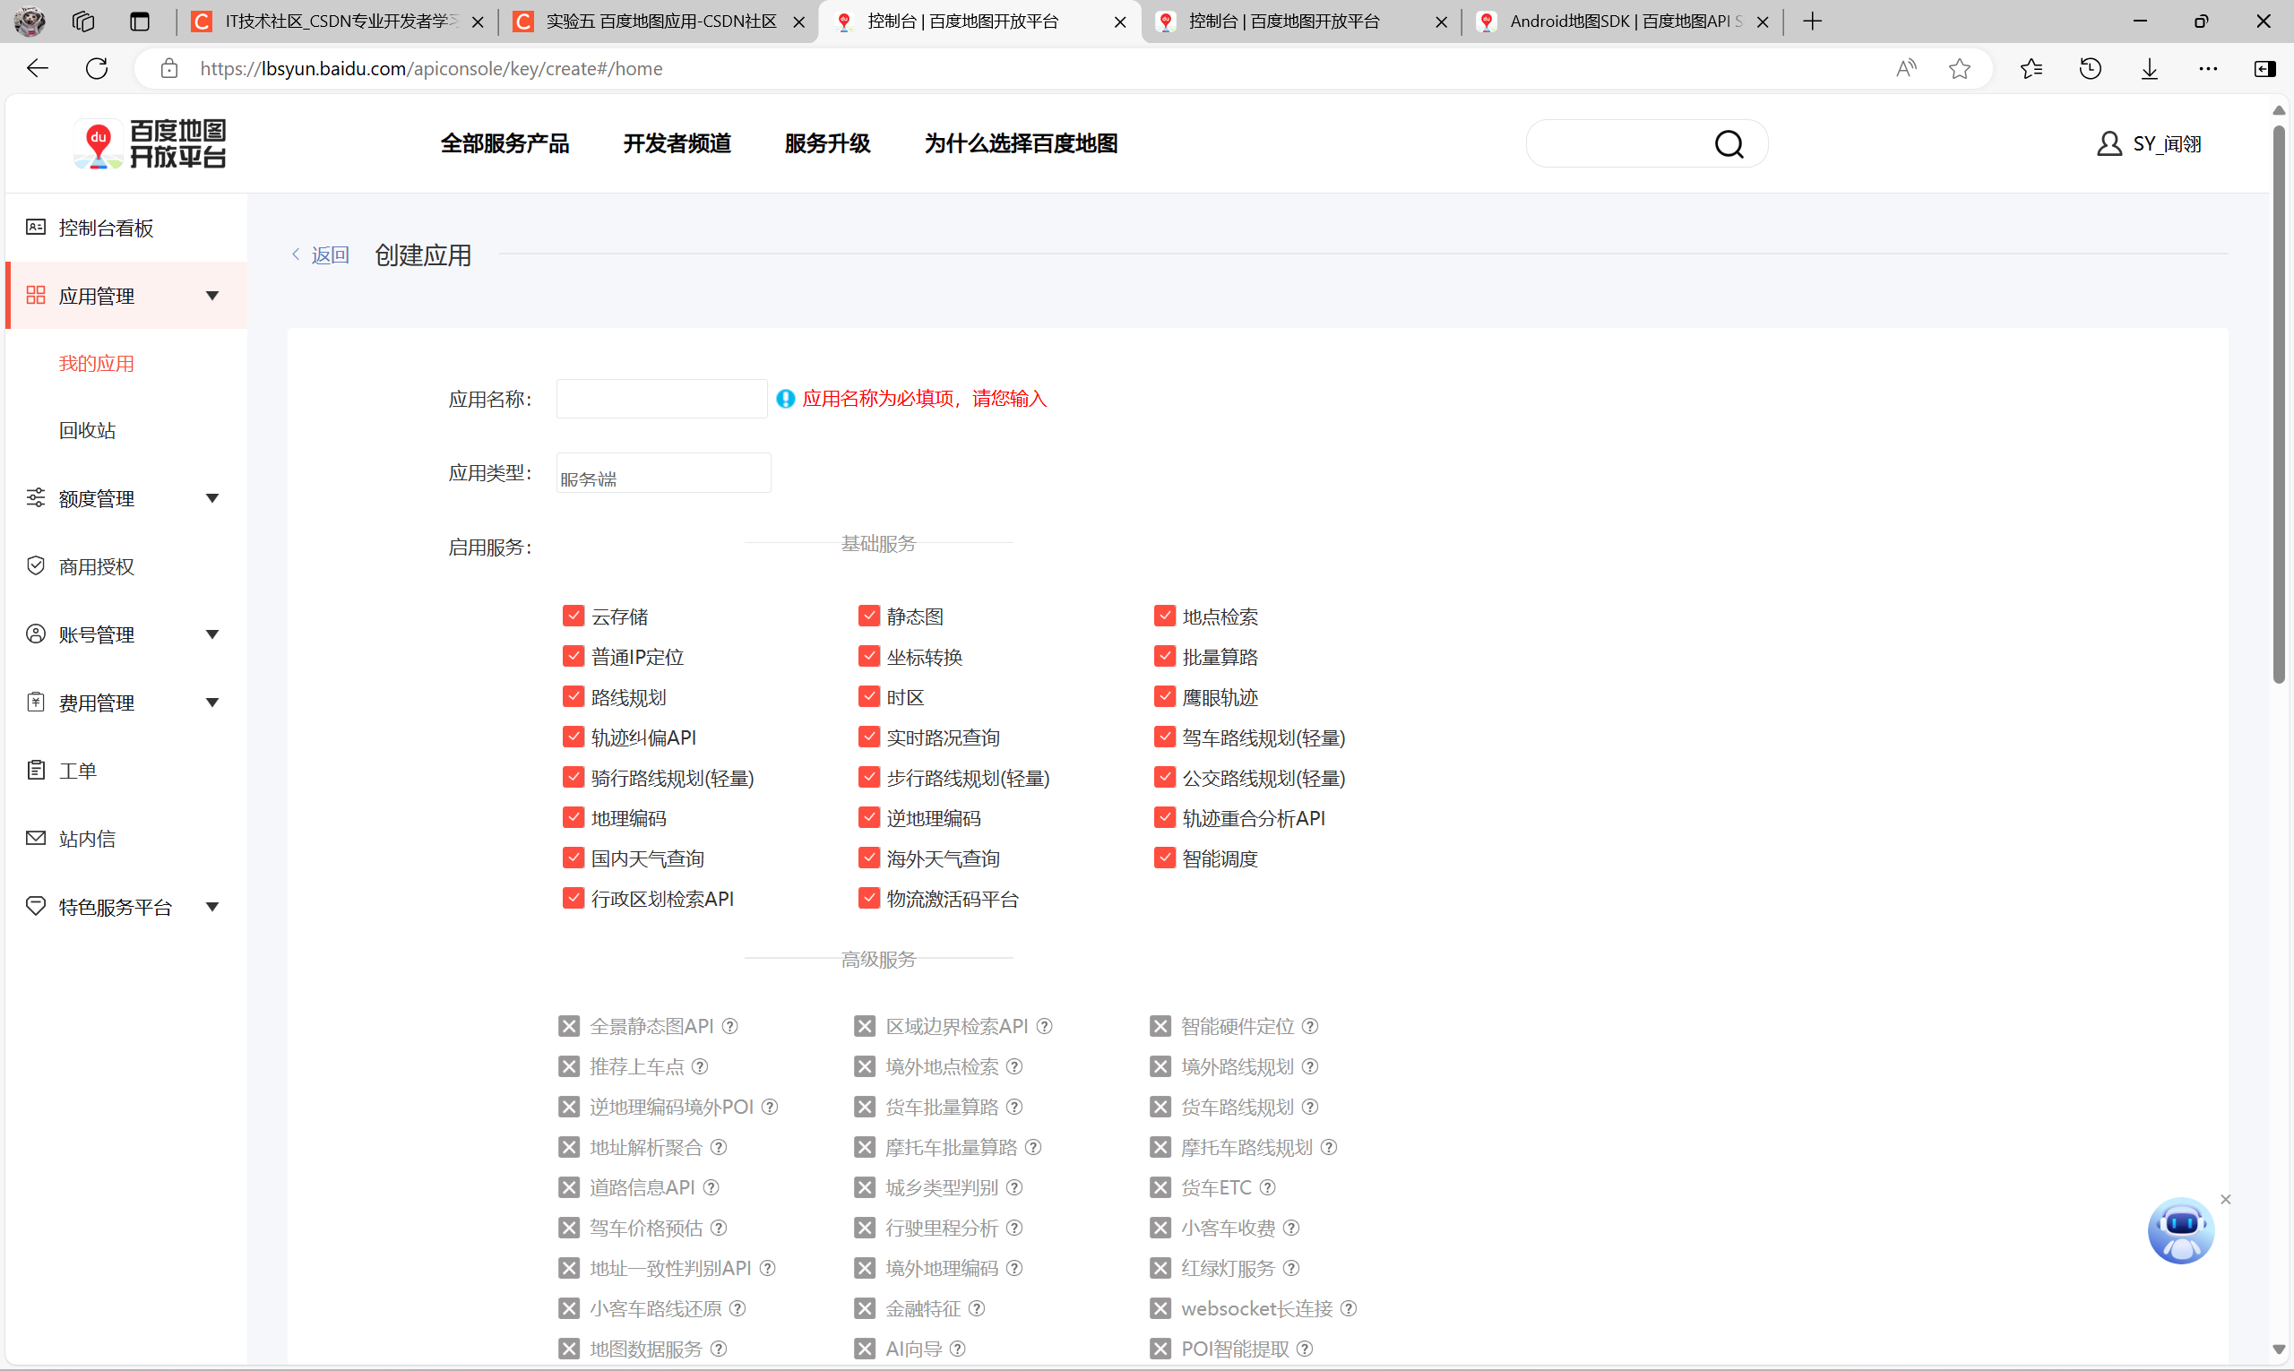The height and width of the screenshot is (1371, 2294).
Task: Open the chatbot assistant robot icon
Action: tap(2180, 1231)
